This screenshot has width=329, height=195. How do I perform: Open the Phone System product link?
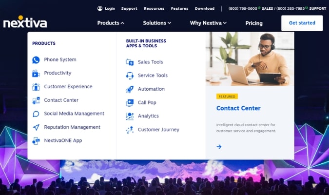tap(60, 59)
